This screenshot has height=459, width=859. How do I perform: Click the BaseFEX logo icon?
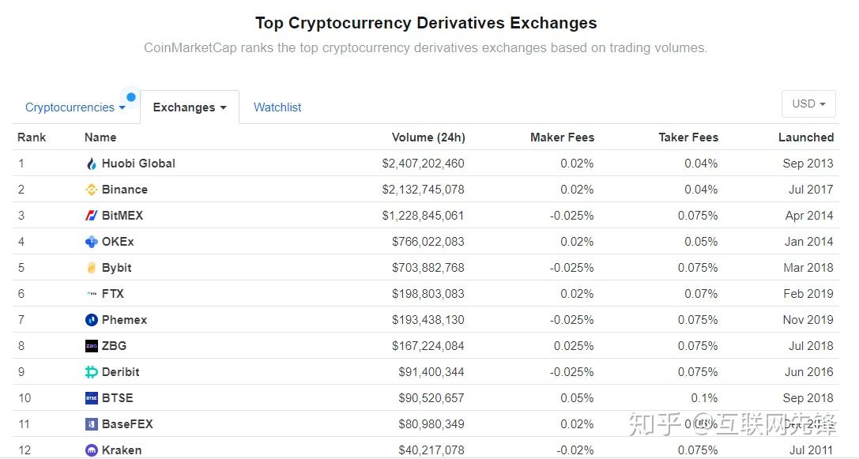pos(92,424)
